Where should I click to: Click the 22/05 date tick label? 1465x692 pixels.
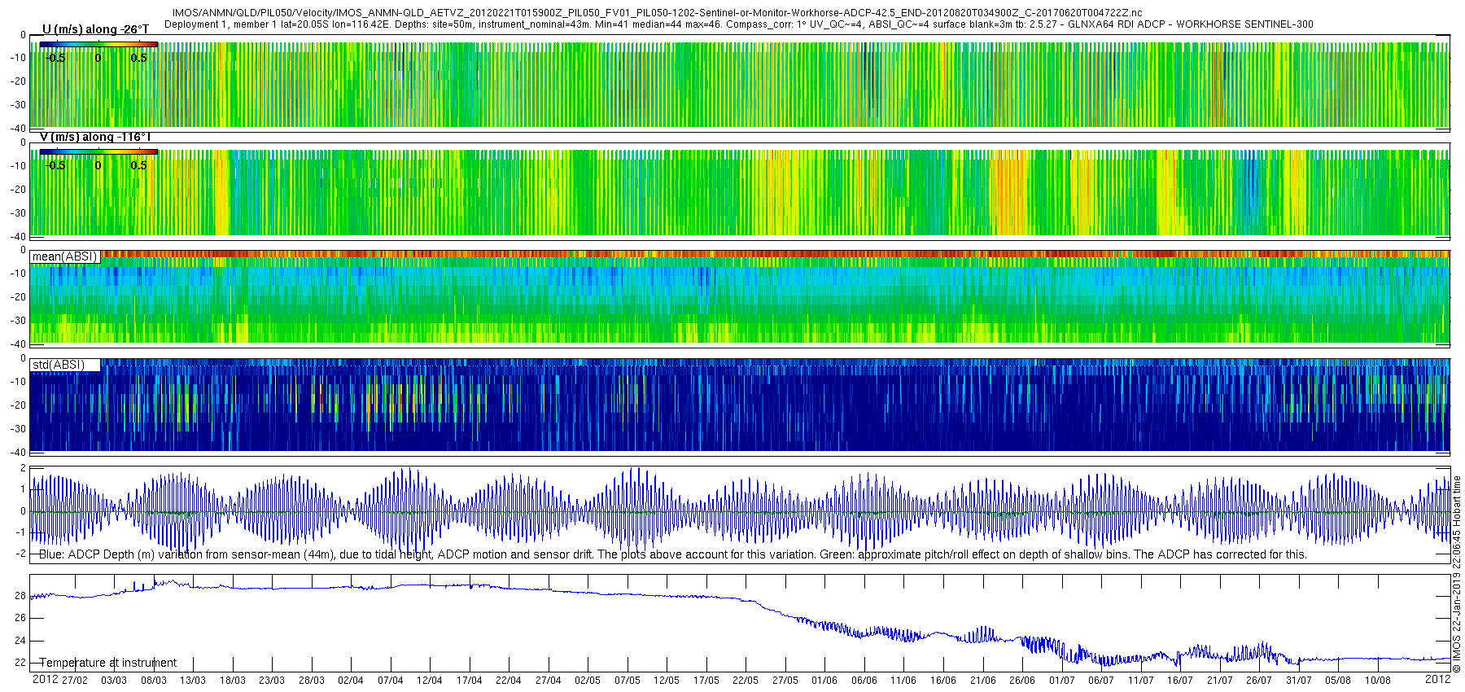click(x=746, y=680)
